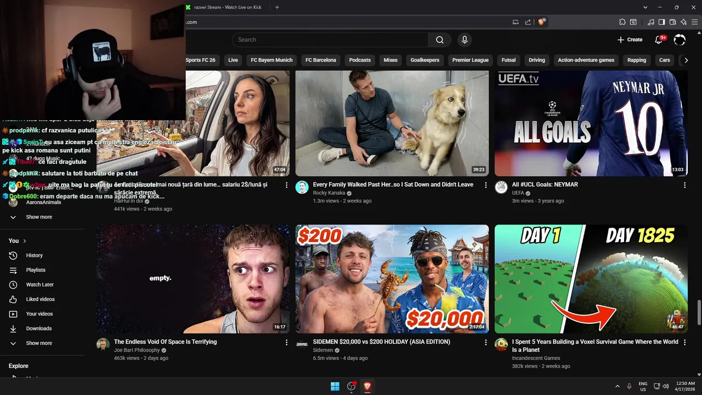Click the Create button

point(630,39)
